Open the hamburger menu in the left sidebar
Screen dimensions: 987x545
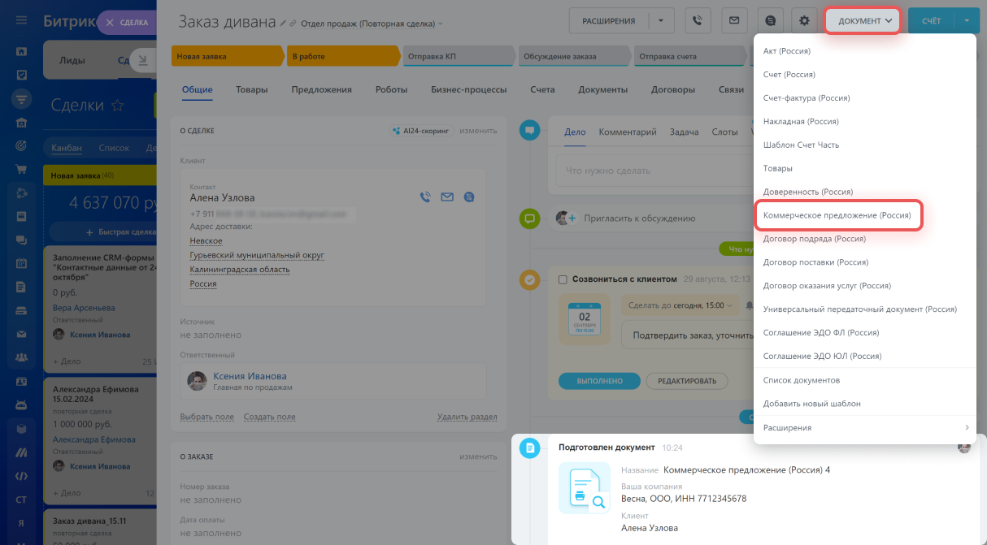[x=21, y=20]
